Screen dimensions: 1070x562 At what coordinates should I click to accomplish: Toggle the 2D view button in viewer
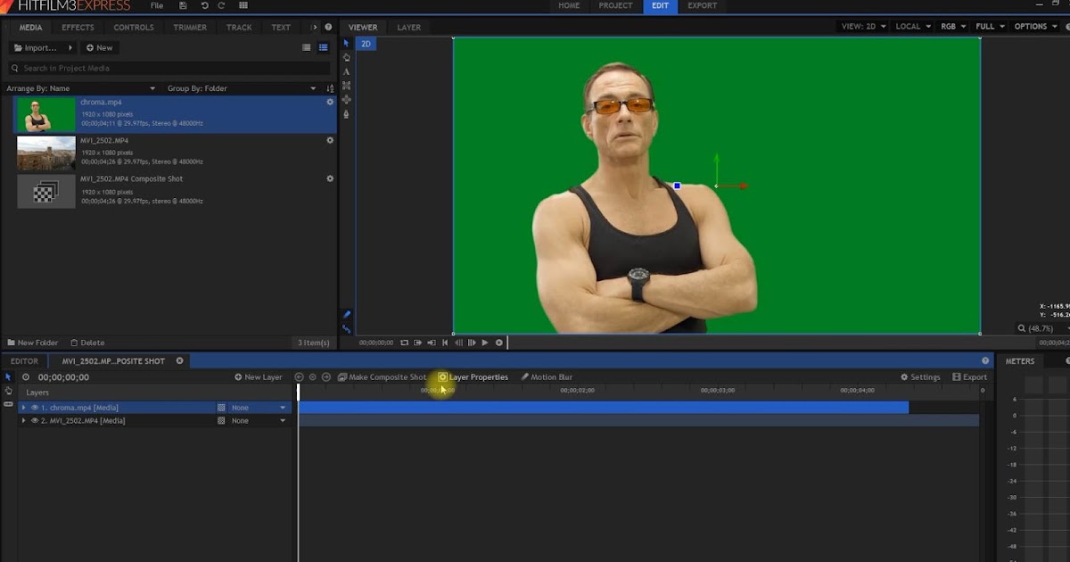[x=366, y=44]
